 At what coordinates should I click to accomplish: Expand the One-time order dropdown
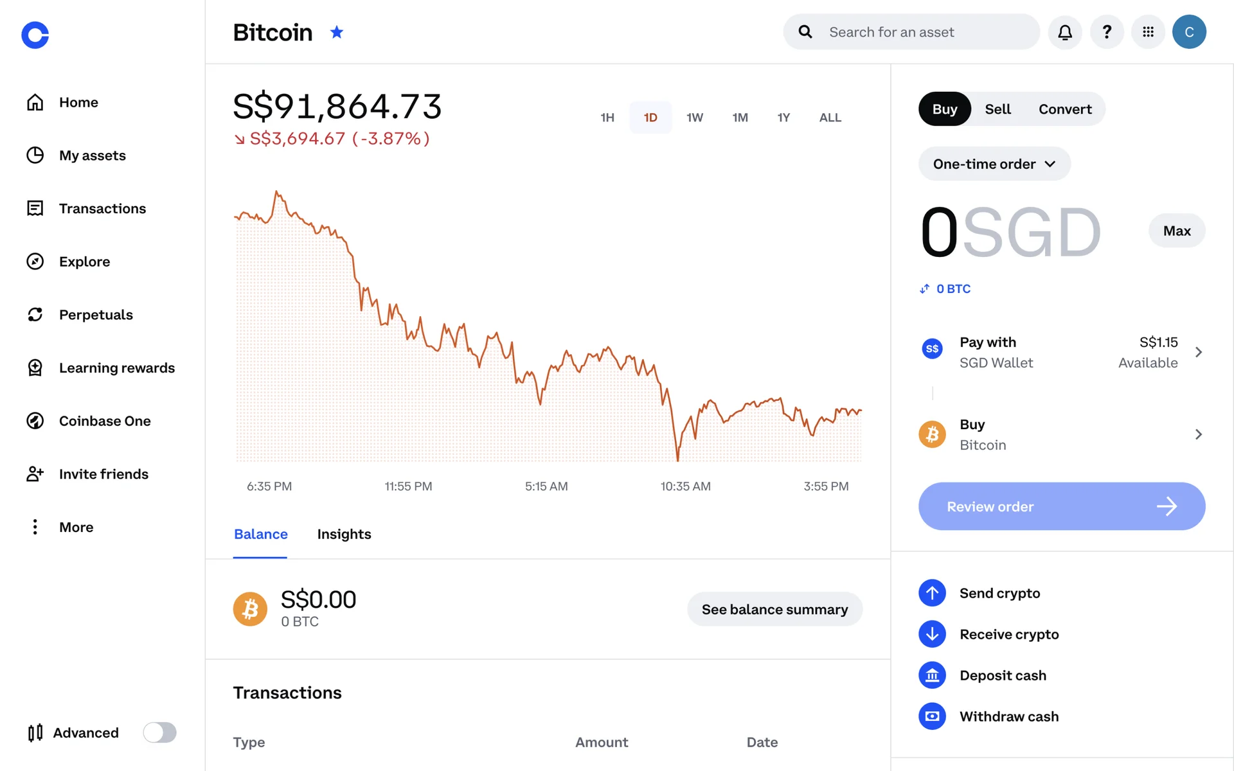(994, 164)
